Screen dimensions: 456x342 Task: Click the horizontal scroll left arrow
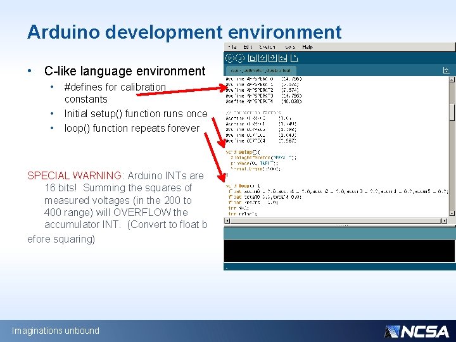227,221
